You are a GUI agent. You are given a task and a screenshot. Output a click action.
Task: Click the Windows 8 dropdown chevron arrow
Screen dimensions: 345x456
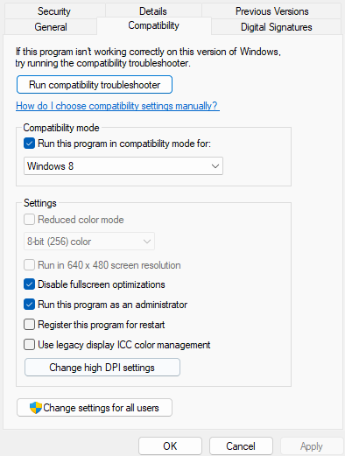(215, 166)
